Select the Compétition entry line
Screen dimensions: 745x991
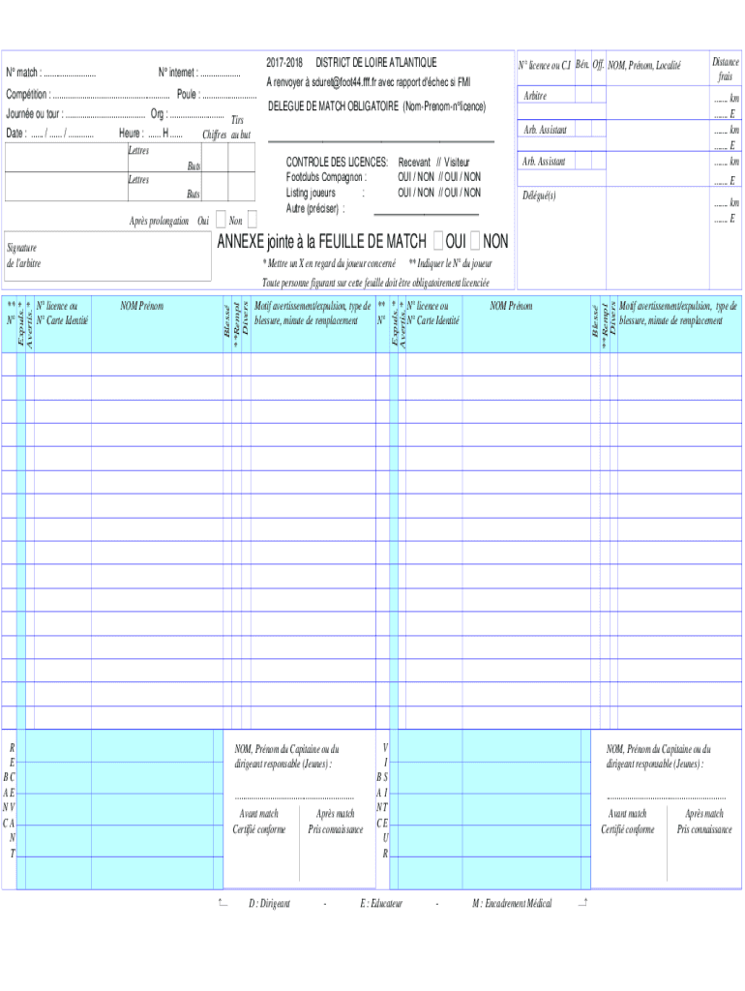(x=110, y=95)
